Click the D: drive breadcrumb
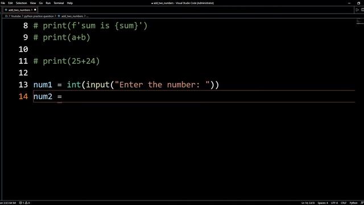Viewport: 364px width, 205px height. point(6,17)
